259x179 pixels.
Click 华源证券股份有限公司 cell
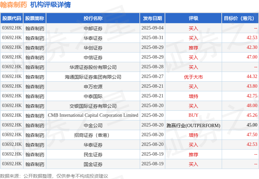tap(93, 67)
